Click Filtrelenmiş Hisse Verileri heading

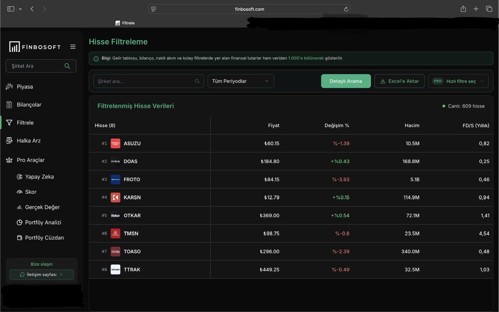[x=136, y=106]
